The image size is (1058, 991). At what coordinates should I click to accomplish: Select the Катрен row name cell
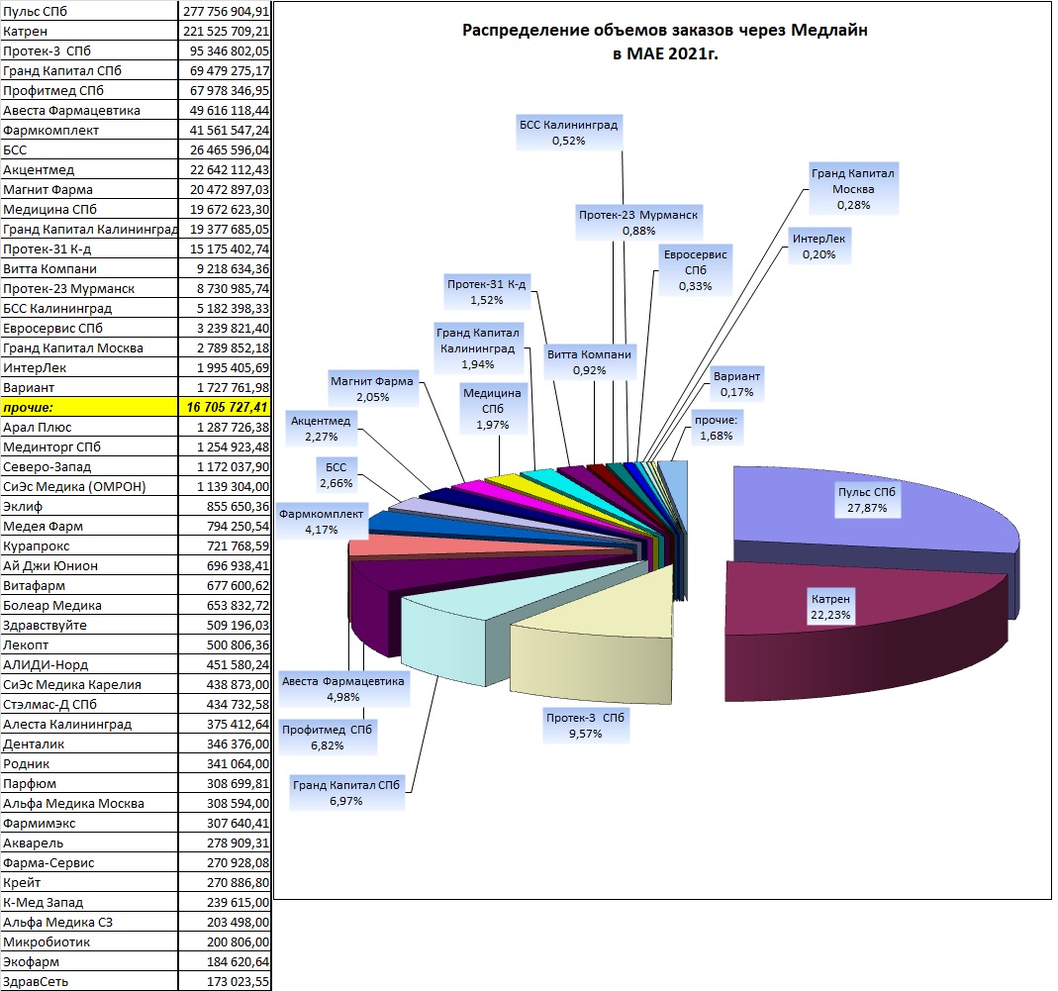click(x=89, y=31)
